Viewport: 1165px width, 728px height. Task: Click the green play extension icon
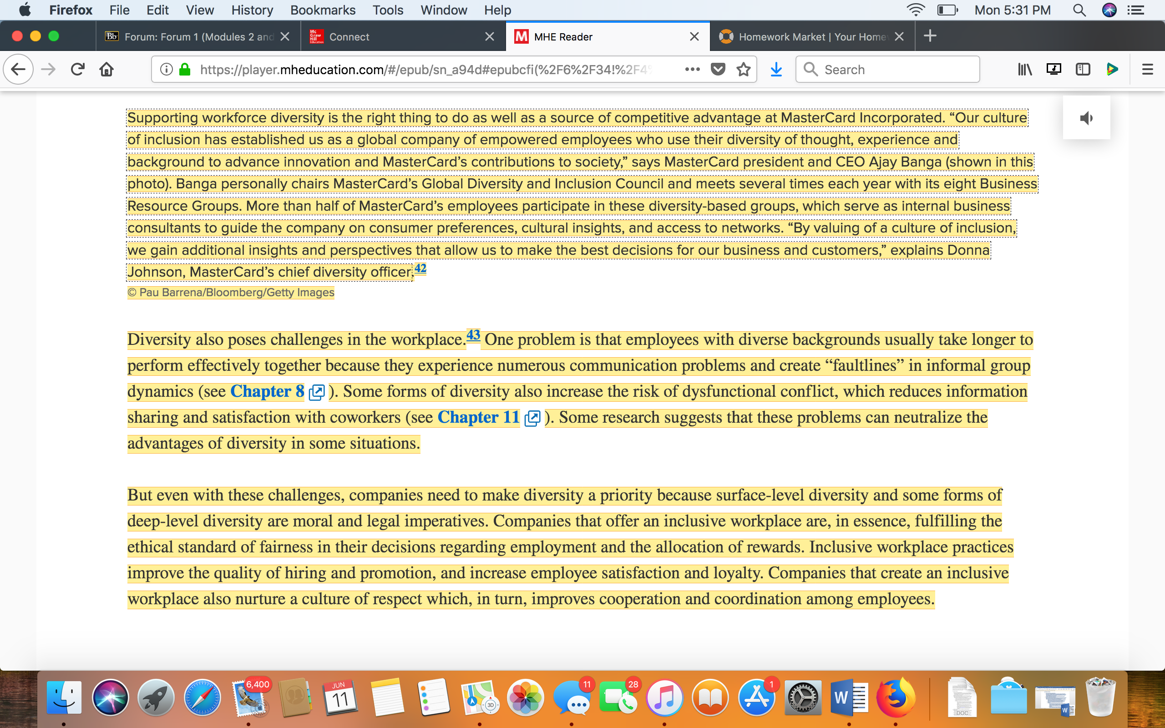[1112, 69]
